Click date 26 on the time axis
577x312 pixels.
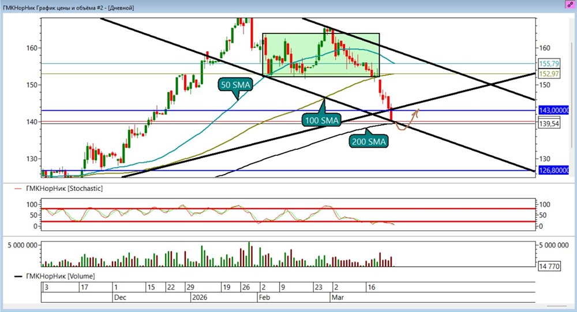coord(246,287)
